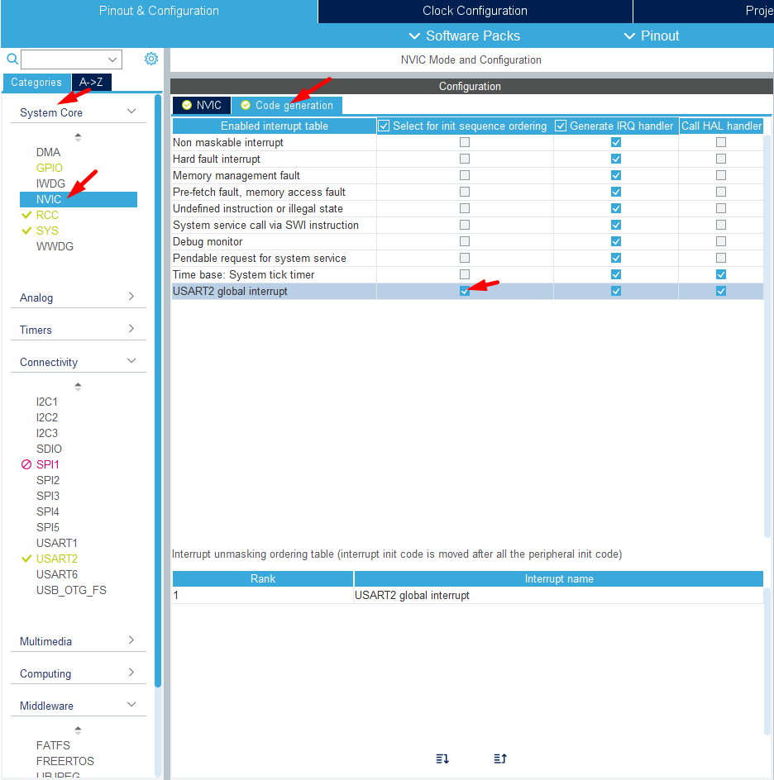Click the settings gear icon
Screen dimensions: 774x780
pos(150,59)
